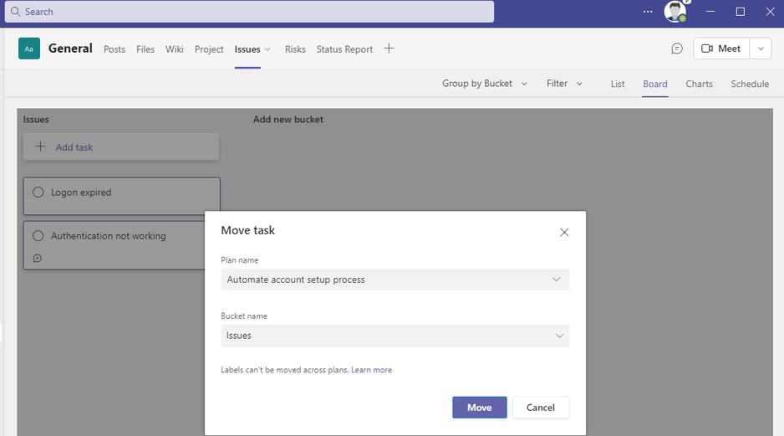This screenshot has height=436, width=784.
Task: Open Authentication not working task card
Action: click(x=114, y=245)
